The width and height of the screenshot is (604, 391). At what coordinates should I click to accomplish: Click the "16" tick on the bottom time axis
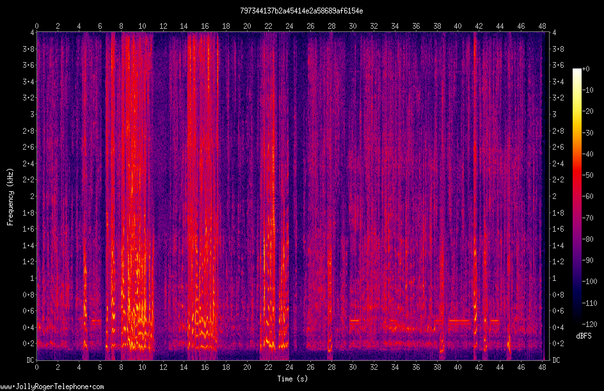[x=205, y=367]
